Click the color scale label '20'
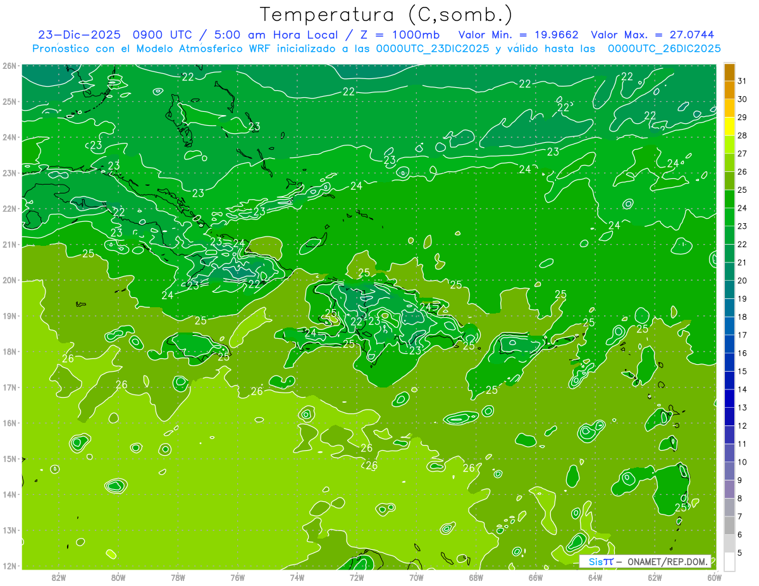Image resolution: width=759 pixels, height=586 pixels. click(x=743, y=281)
